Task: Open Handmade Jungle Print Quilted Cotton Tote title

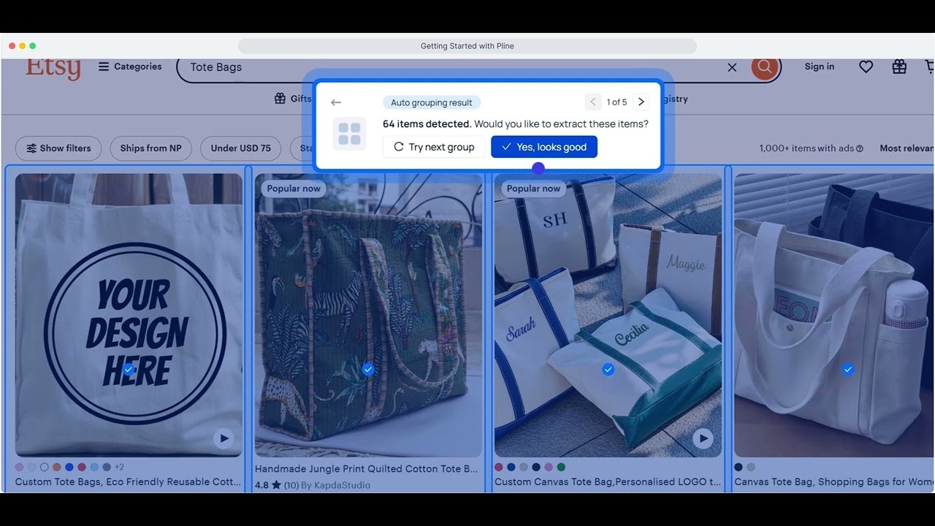Action: (366, 469)
